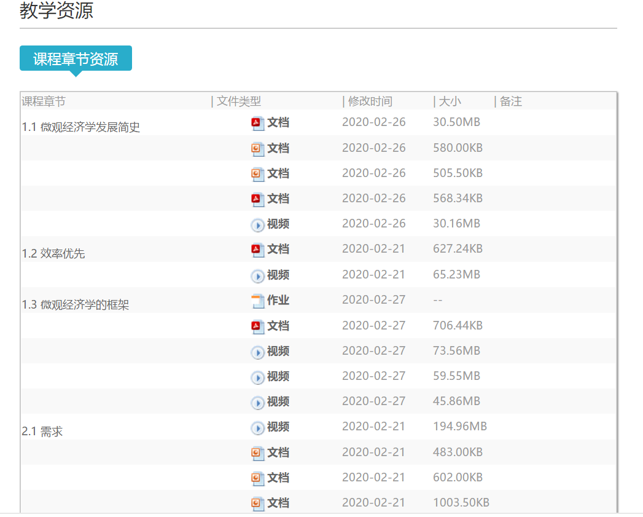Screen dimensions: 643x517
Task: Open the 作业 homework link
Action: (278, 300)
